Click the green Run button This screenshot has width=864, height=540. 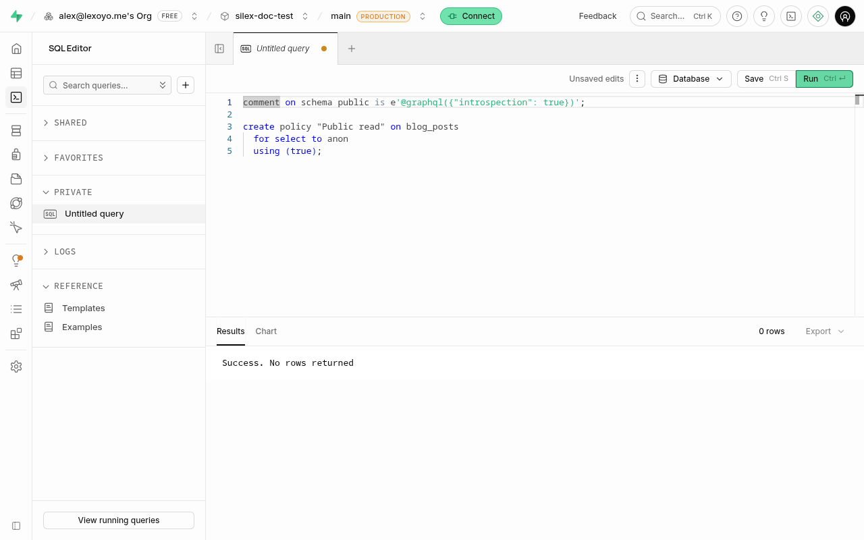[824, 79]
